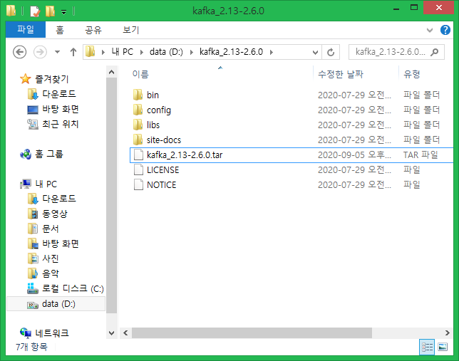Expand the ribbon with the chevron

point(430,30)
